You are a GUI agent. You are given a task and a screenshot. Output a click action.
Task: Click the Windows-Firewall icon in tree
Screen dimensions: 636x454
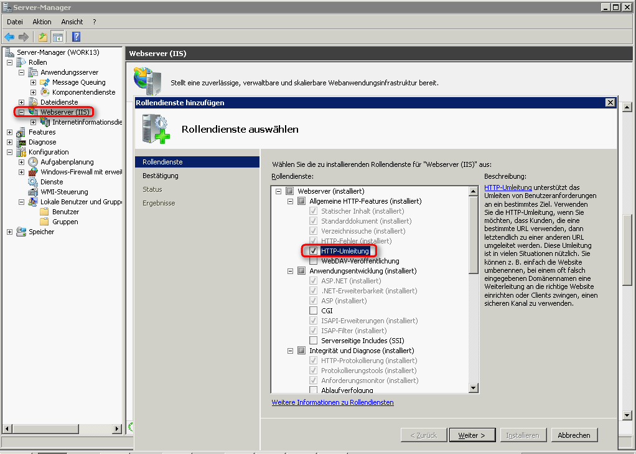coord(33,172)
